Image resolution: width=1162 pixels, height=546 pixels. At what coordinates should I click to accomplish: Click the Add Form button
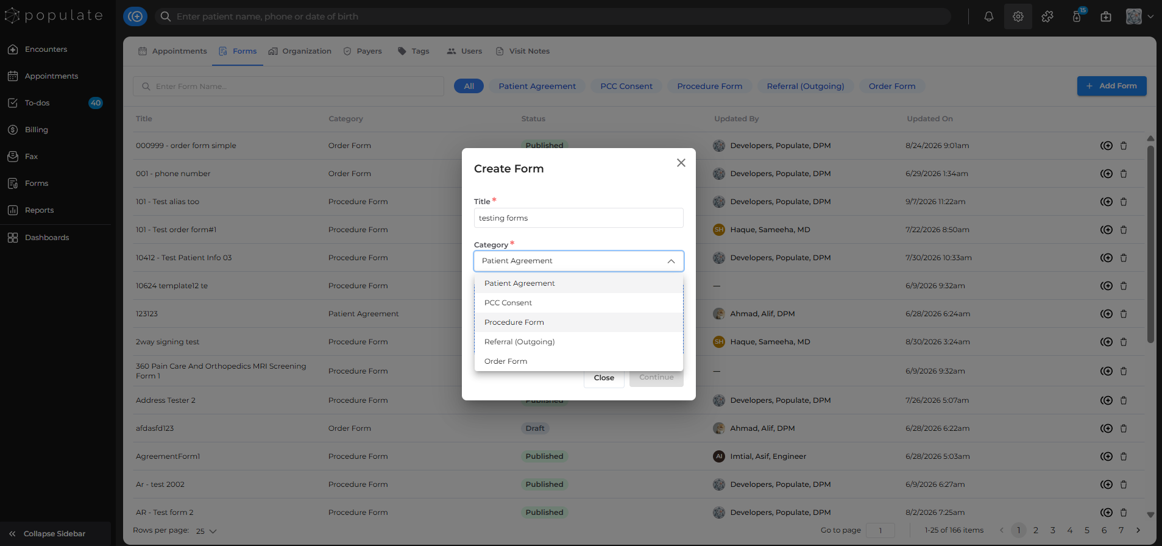tap(1111, 86)
